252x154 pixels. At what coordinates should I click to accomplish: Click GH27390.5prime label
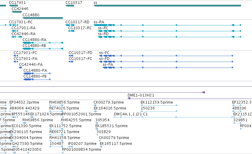click(x=27, y=144)
